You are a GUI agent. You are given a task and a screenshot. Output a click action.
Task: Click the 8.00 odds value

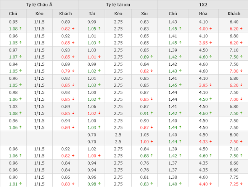coord(234,135)
